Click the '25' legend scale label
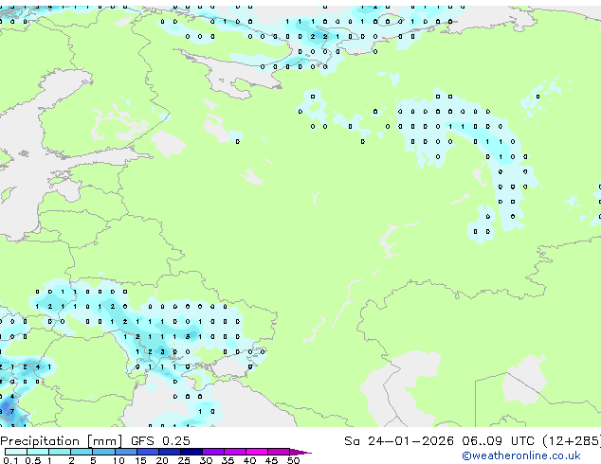The height and width of the screenshot is (464, 601). pyautogui.click(x=184, y=460)
